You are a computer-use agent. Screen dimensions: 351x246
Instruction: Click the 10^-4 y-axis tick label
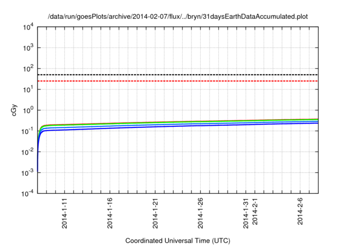(28, 193)
